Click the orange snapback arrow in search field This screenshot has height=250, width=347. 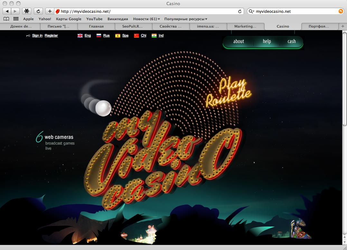click(341, 11)
